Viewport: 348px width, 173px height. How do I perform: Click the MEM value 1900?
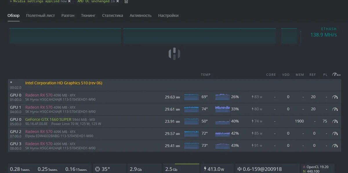pos(299,121)
